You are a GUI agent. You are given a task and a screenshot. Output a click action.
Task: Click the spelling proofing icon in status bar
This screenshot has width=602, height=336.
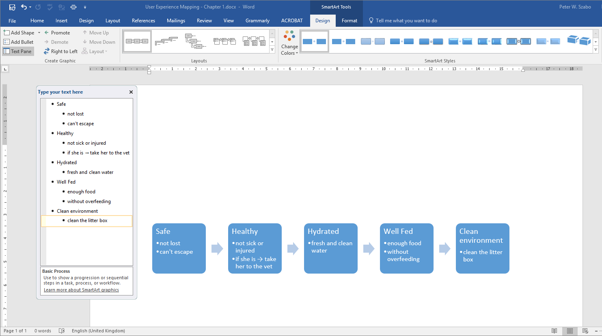(62, 331)
